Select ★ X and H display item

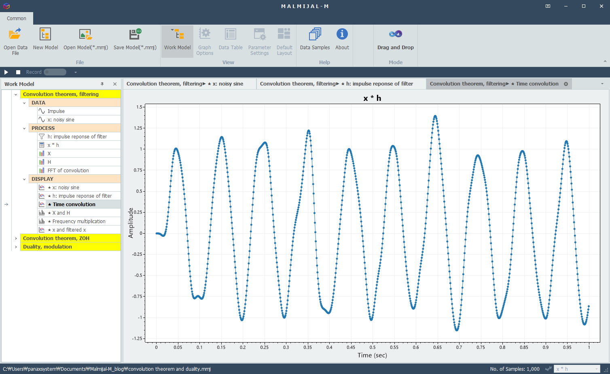click(x=79, y=213)
